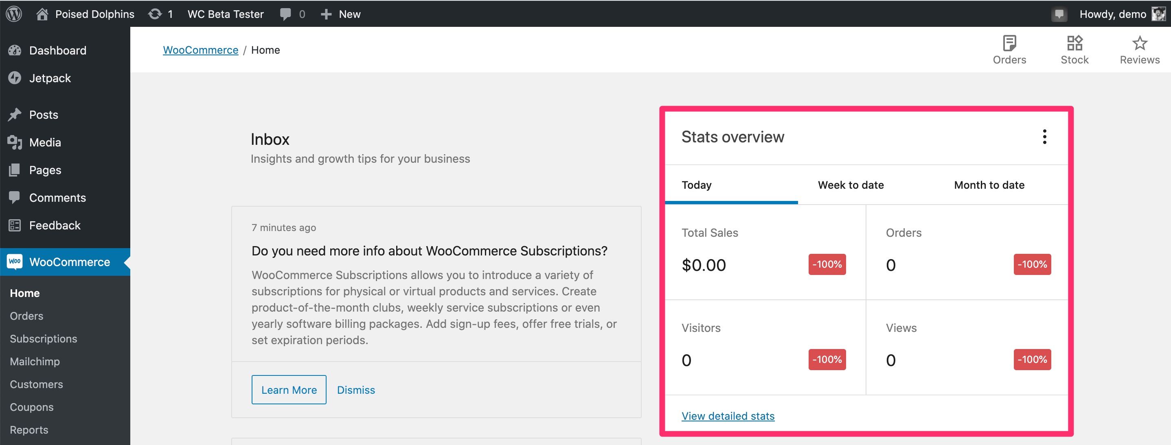This screenshot has width=1171, height=445.
Task: Click the Learn More button
Action: coord(289,390)
